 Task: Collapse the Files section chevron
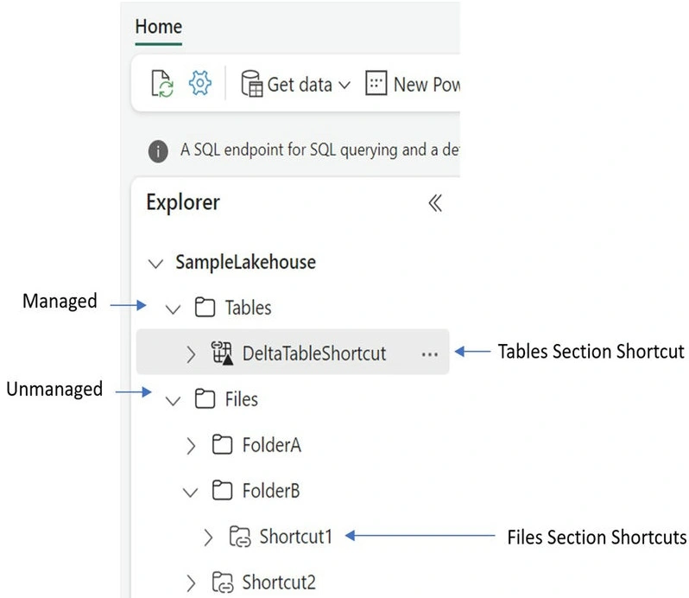coord(173,401)
